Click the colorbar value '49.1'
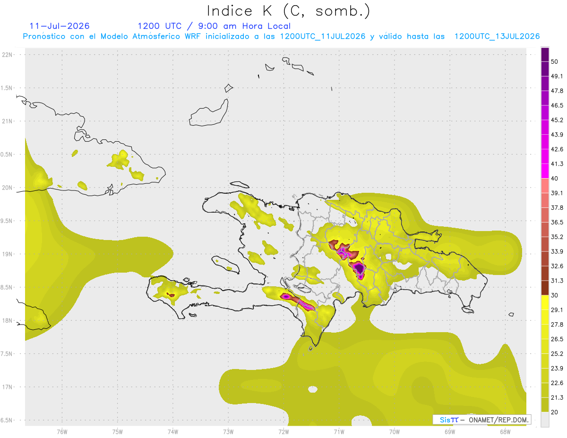The image size is (567, 438). click(x=557, y=76)
